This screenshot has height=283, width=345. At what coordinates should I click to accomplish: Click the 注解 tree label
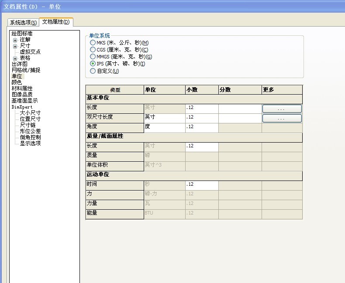25,40
